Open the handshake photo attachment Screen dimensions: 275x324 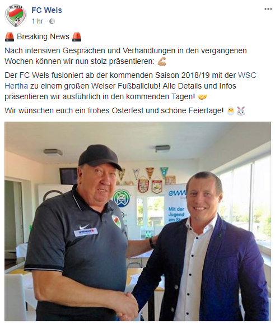click(138, 221)
